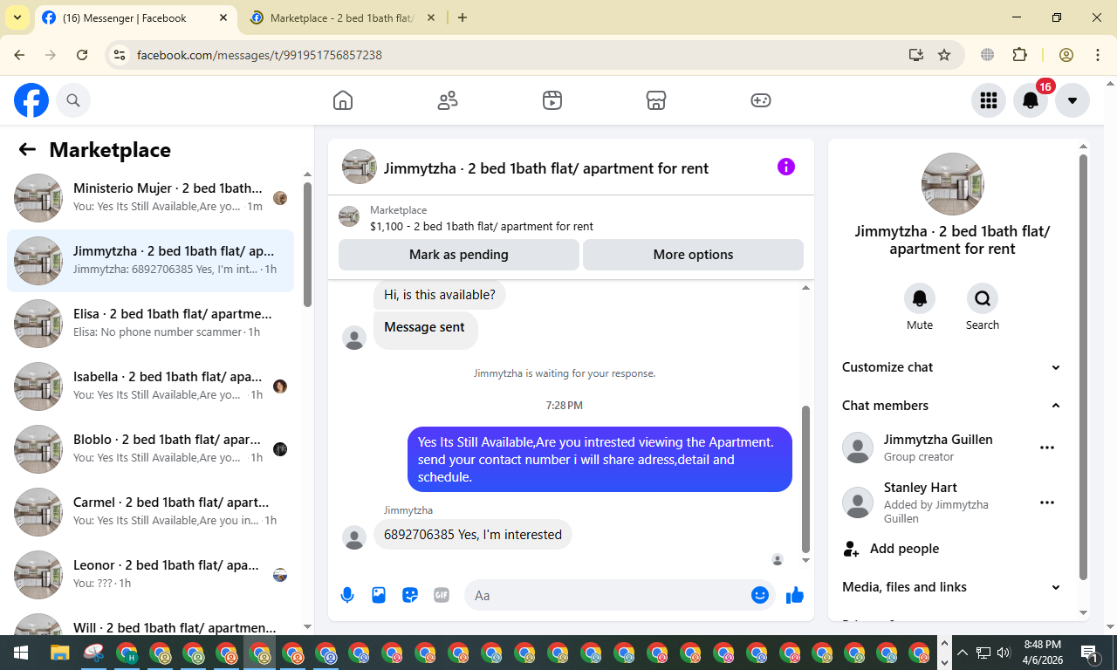The width and height of the screenshot is (1117, 670).
Task: Expand Media, files and links section
Action: (951, 587)
